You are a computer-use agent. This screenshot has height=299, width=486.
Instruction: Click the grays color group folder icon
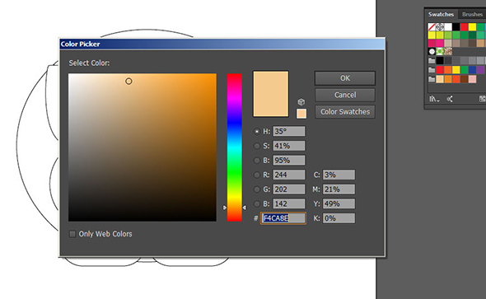coord(432,60)
